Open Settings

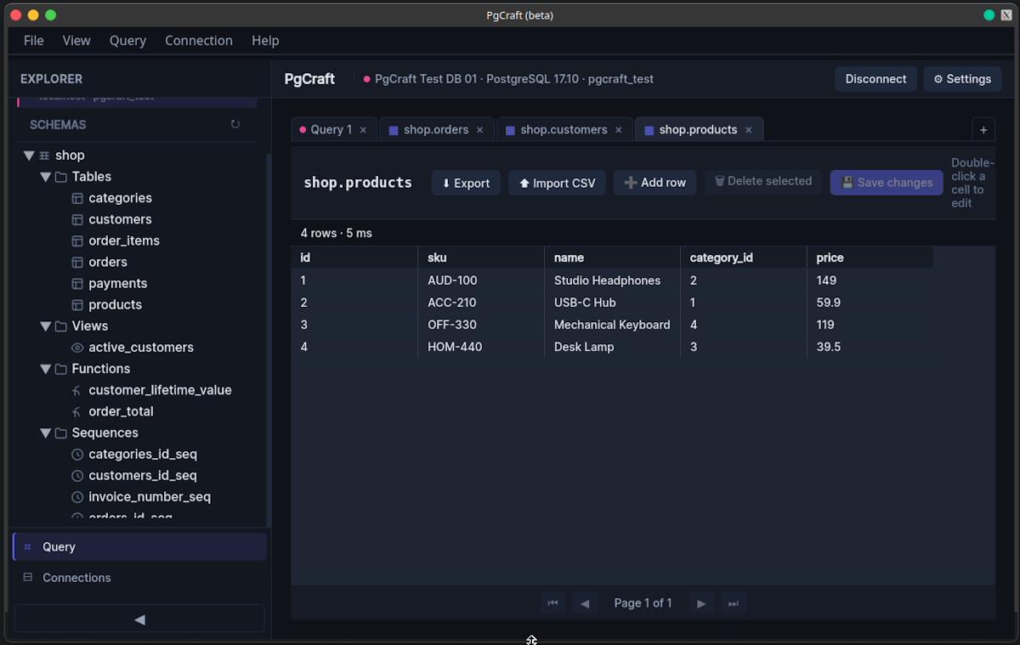tap(962, 79)
